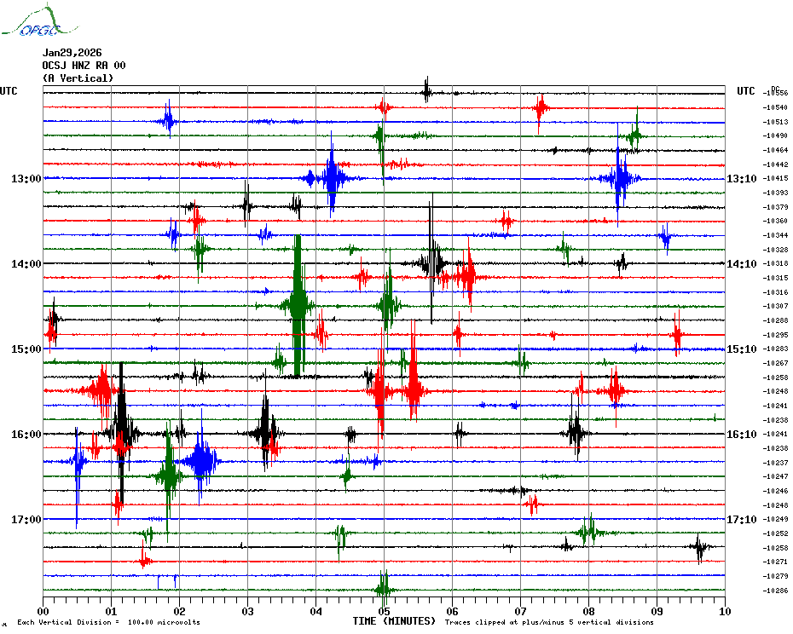This screenshot has height=634, width=793.
Task: Select the -10286 offset value at bottom right
Action: [x=776, y=591]
